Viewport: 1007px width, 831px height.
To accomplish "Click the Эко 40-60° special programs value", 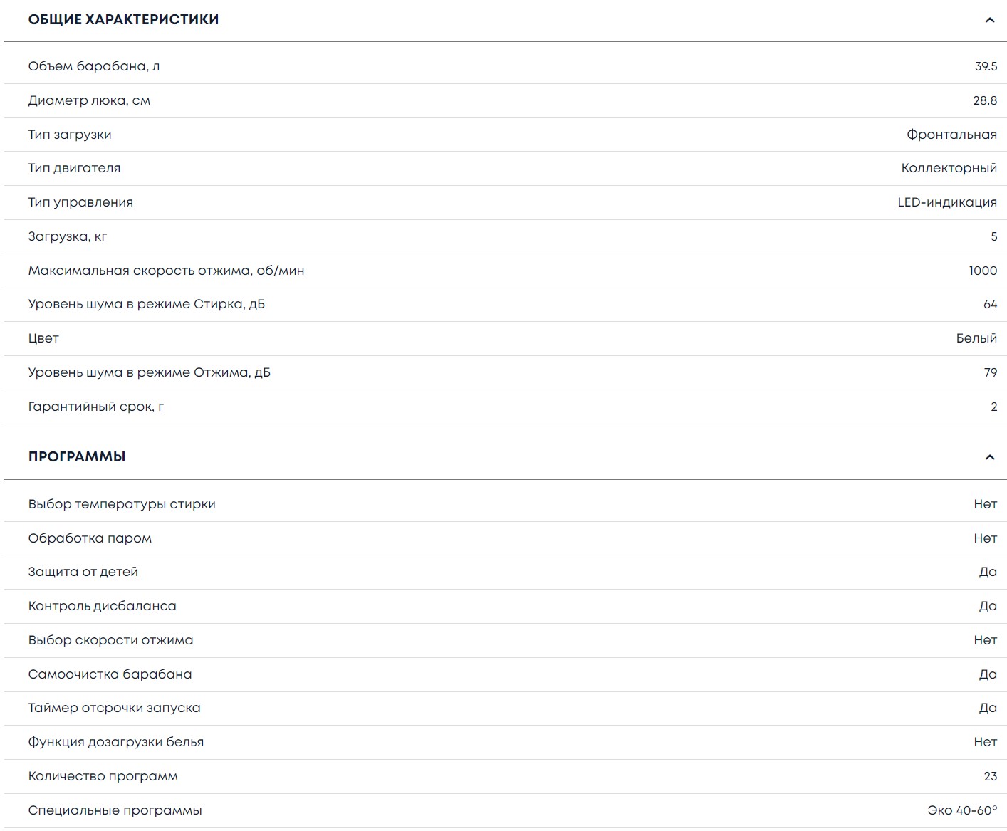I will pos(962,810).
